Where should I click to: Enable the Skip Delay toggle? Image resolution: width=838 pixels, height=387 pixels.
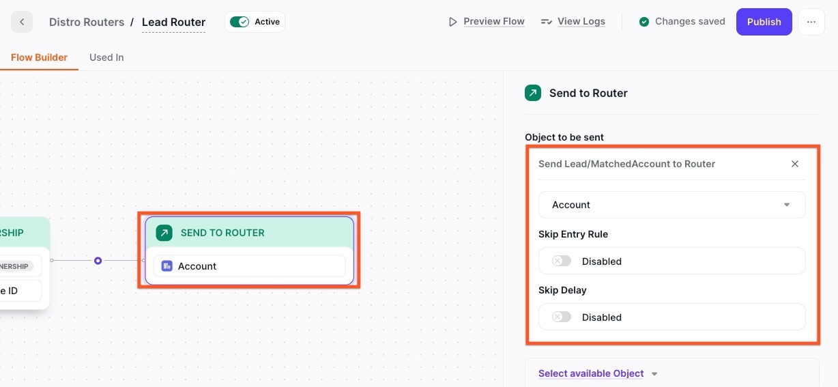tap(562, 317)
